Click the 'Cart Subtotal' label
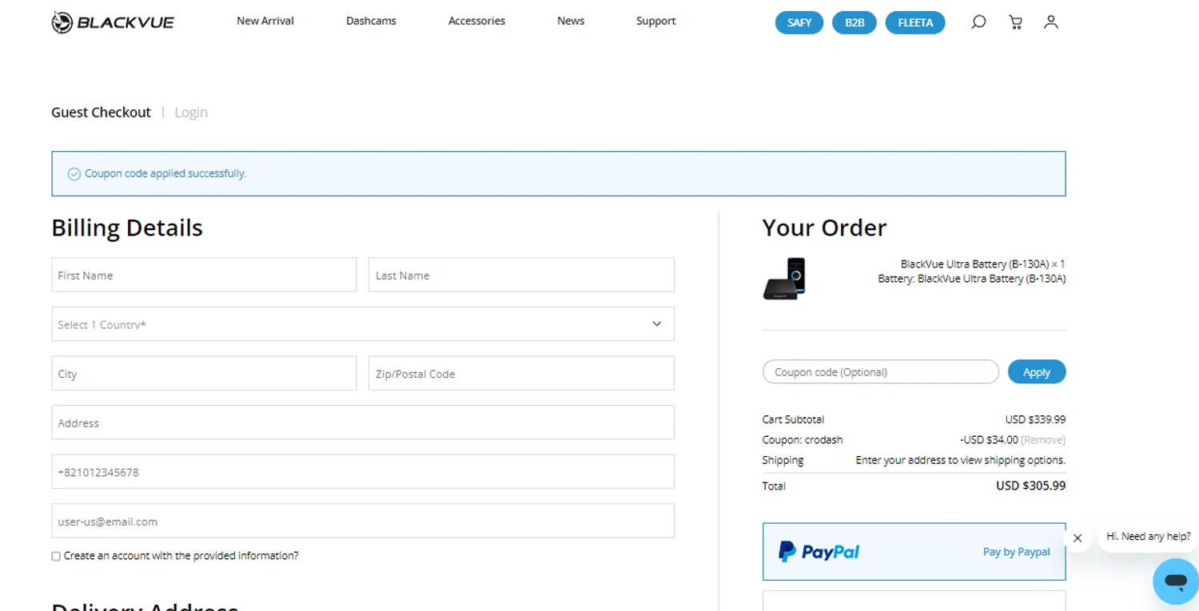Screen dimensions: 1199x611 point(793,419)
